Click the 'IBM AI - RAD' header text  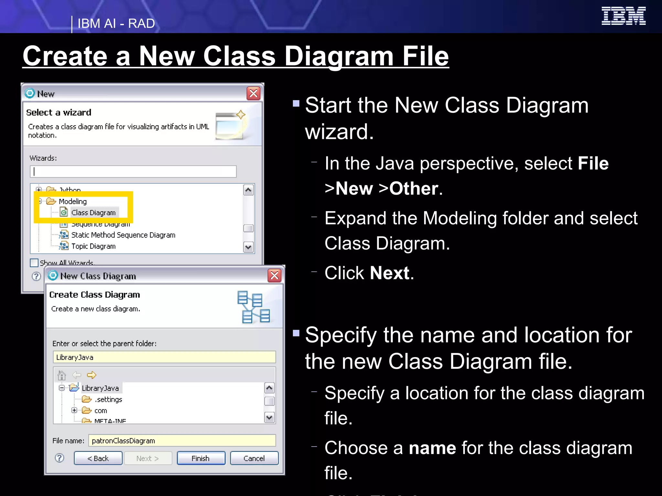[116, 24]
